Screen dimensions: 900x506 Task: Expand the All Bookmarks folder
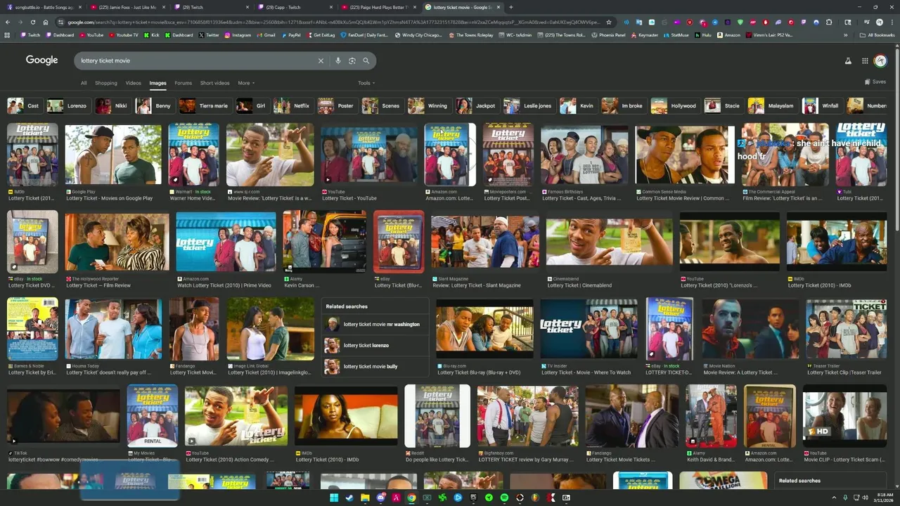(x=877, y=34)
